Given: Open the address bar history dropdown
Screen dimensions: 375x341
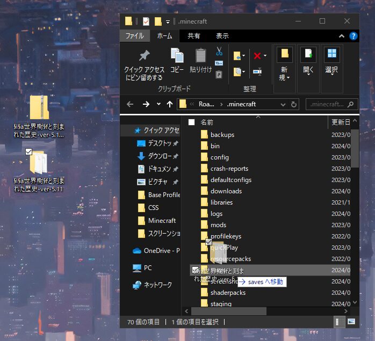Looking at the screenshot, I should (x=283, y=105).
